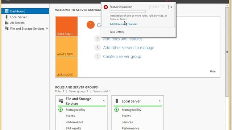Open Local Server in the sidebar

[x=18, y=17]
